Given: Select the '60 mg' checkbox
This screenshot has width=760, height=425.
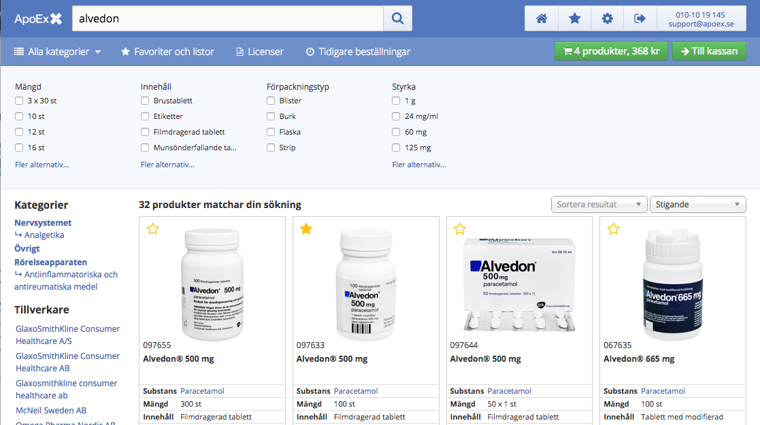Looking at the screenshot, I should pos(396,132).
